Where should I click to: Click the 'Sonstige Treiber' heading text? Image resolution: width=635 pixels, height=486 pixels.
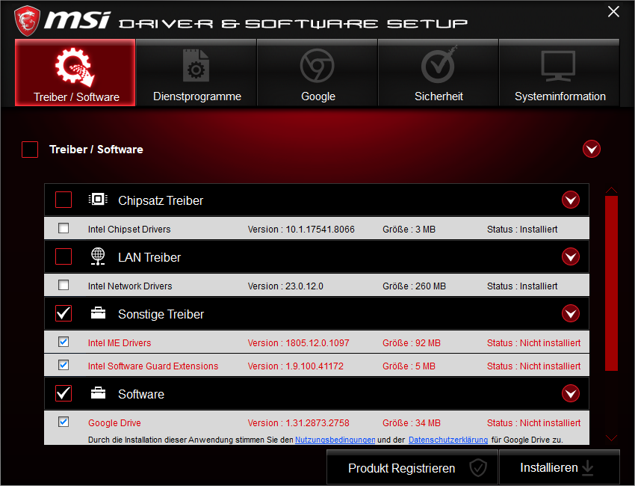click(161, 314)
